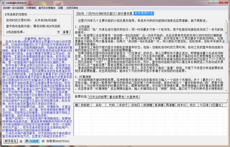Click the N application icon in title bar

[3, 3]
